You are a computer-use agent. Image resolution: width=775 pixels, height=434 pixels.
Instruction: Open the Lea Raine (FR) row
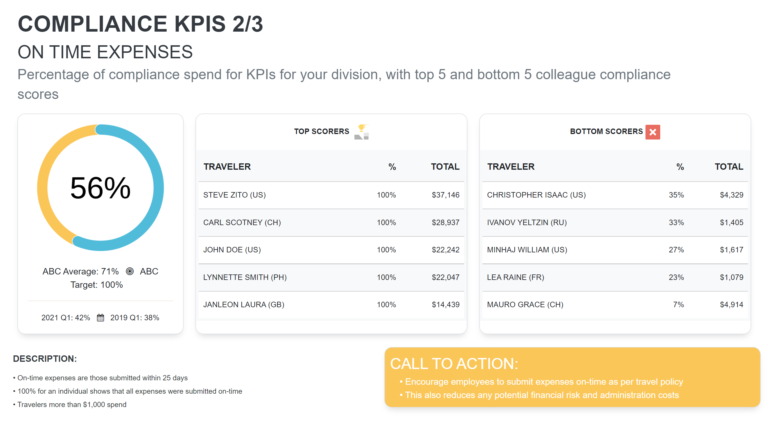[x=615, y=277]
